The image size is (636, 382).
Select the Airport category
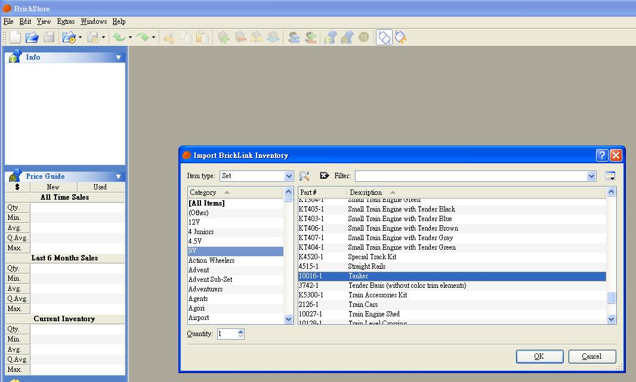pyautogui.click(x=235, y=318)
